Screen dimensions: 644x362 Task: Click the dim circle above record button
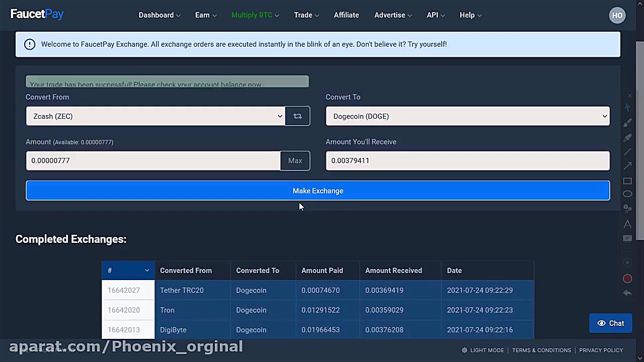627,262
